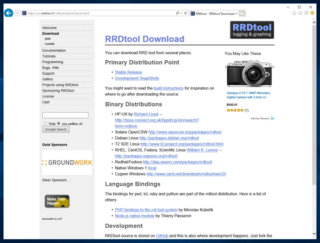Click the site favicon in address bar
320x243 pixels.
tap(24, 13)
